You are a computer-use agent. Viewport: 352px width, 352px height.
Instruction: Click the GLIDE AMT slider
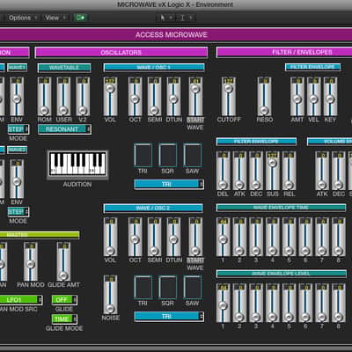coord(63,261)
